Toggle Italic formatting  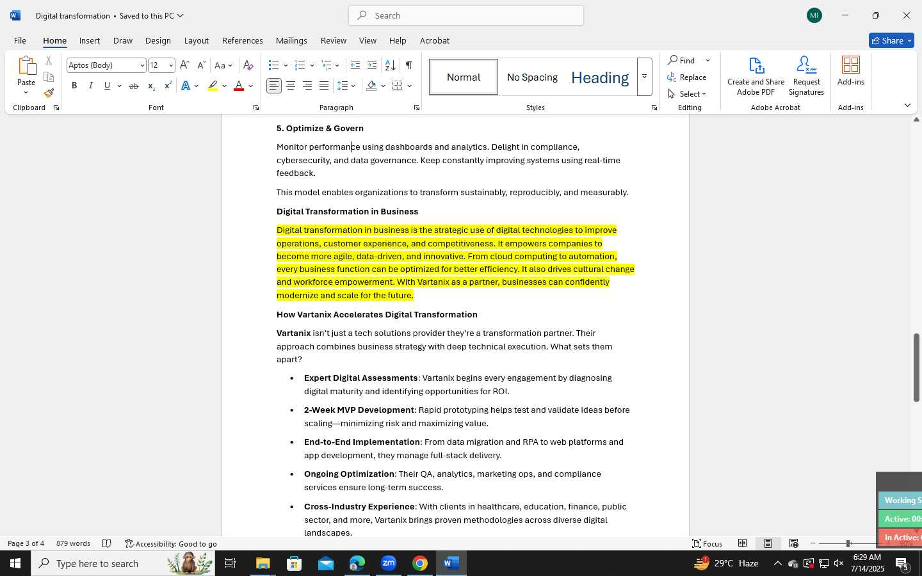click(x=91, y=86)
